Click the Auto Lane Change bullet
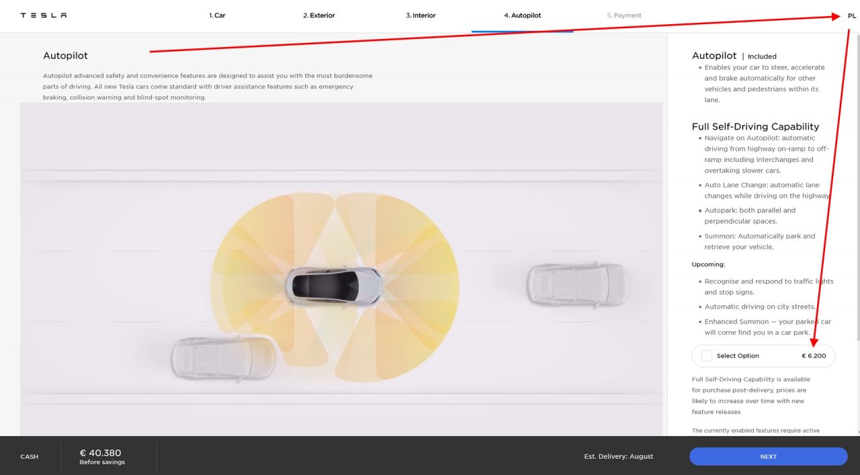 [768, 190]
